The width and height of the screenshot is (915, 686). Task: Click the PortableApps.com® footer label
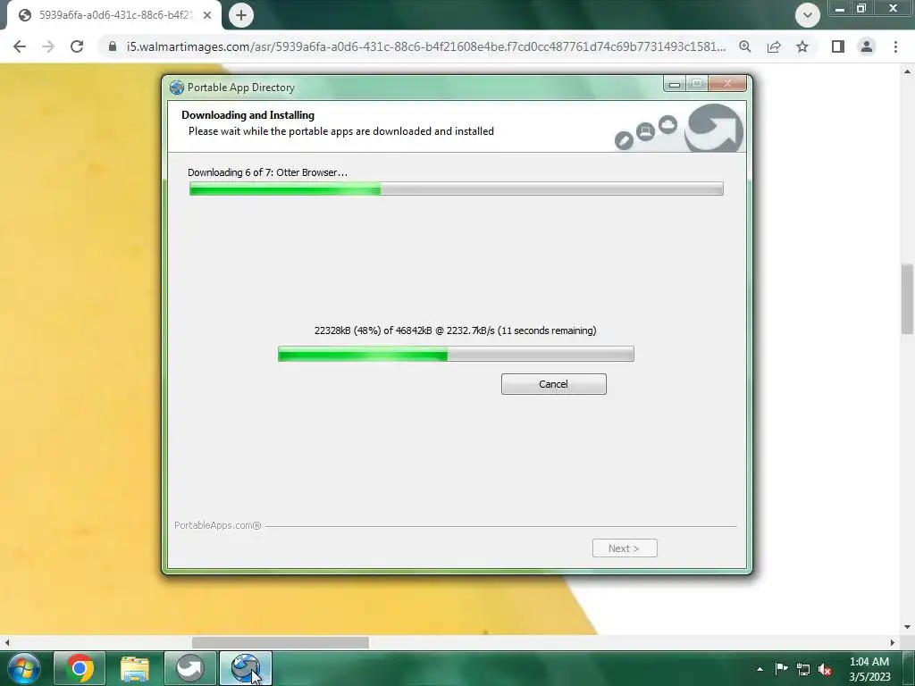[x=218, y=525]
